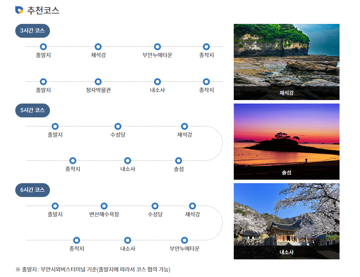Screen dimensions: 360x277
Task: Select 수성당 marker in the 6시간 코스
Action: pyautogui.click(x=155, y=206)
